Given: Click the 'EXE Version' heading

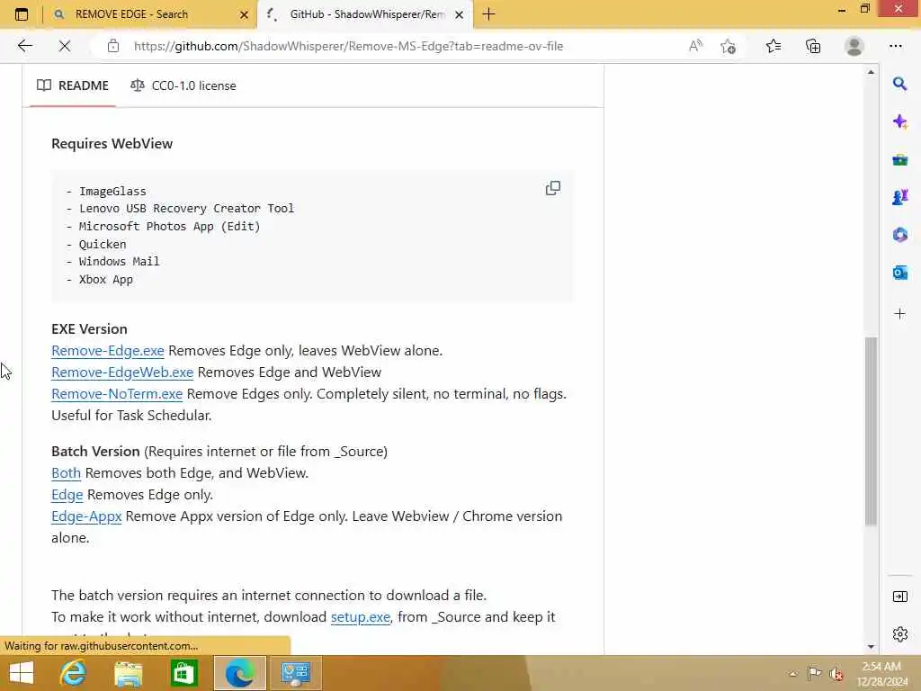Looking at the screenshot, I should (89, 329).
